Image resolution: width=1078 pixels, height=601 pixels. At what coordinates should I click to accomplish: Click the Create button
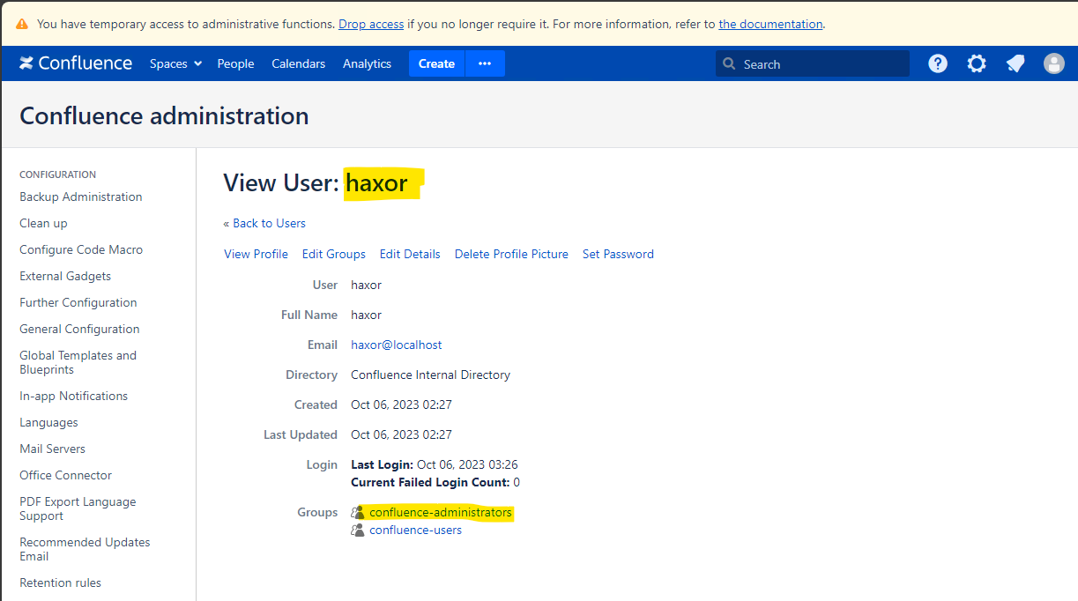pyautogui.click(x=436, y=63)
